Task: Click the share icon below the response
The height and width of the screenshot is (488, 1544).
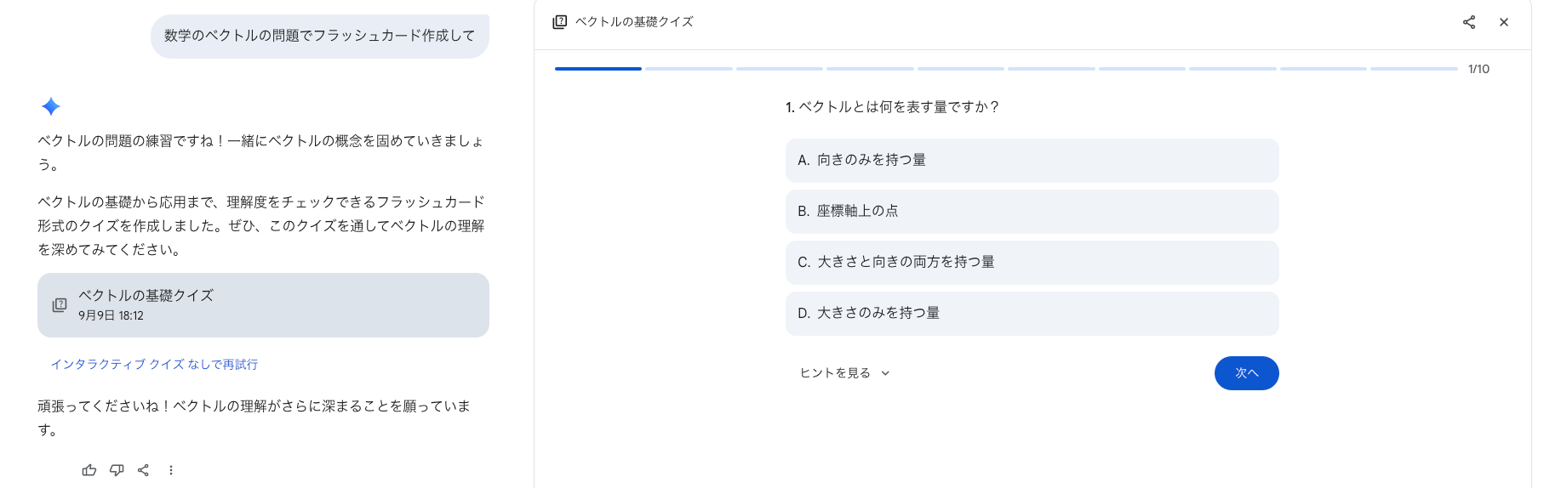Action: [x=143, y=470]
